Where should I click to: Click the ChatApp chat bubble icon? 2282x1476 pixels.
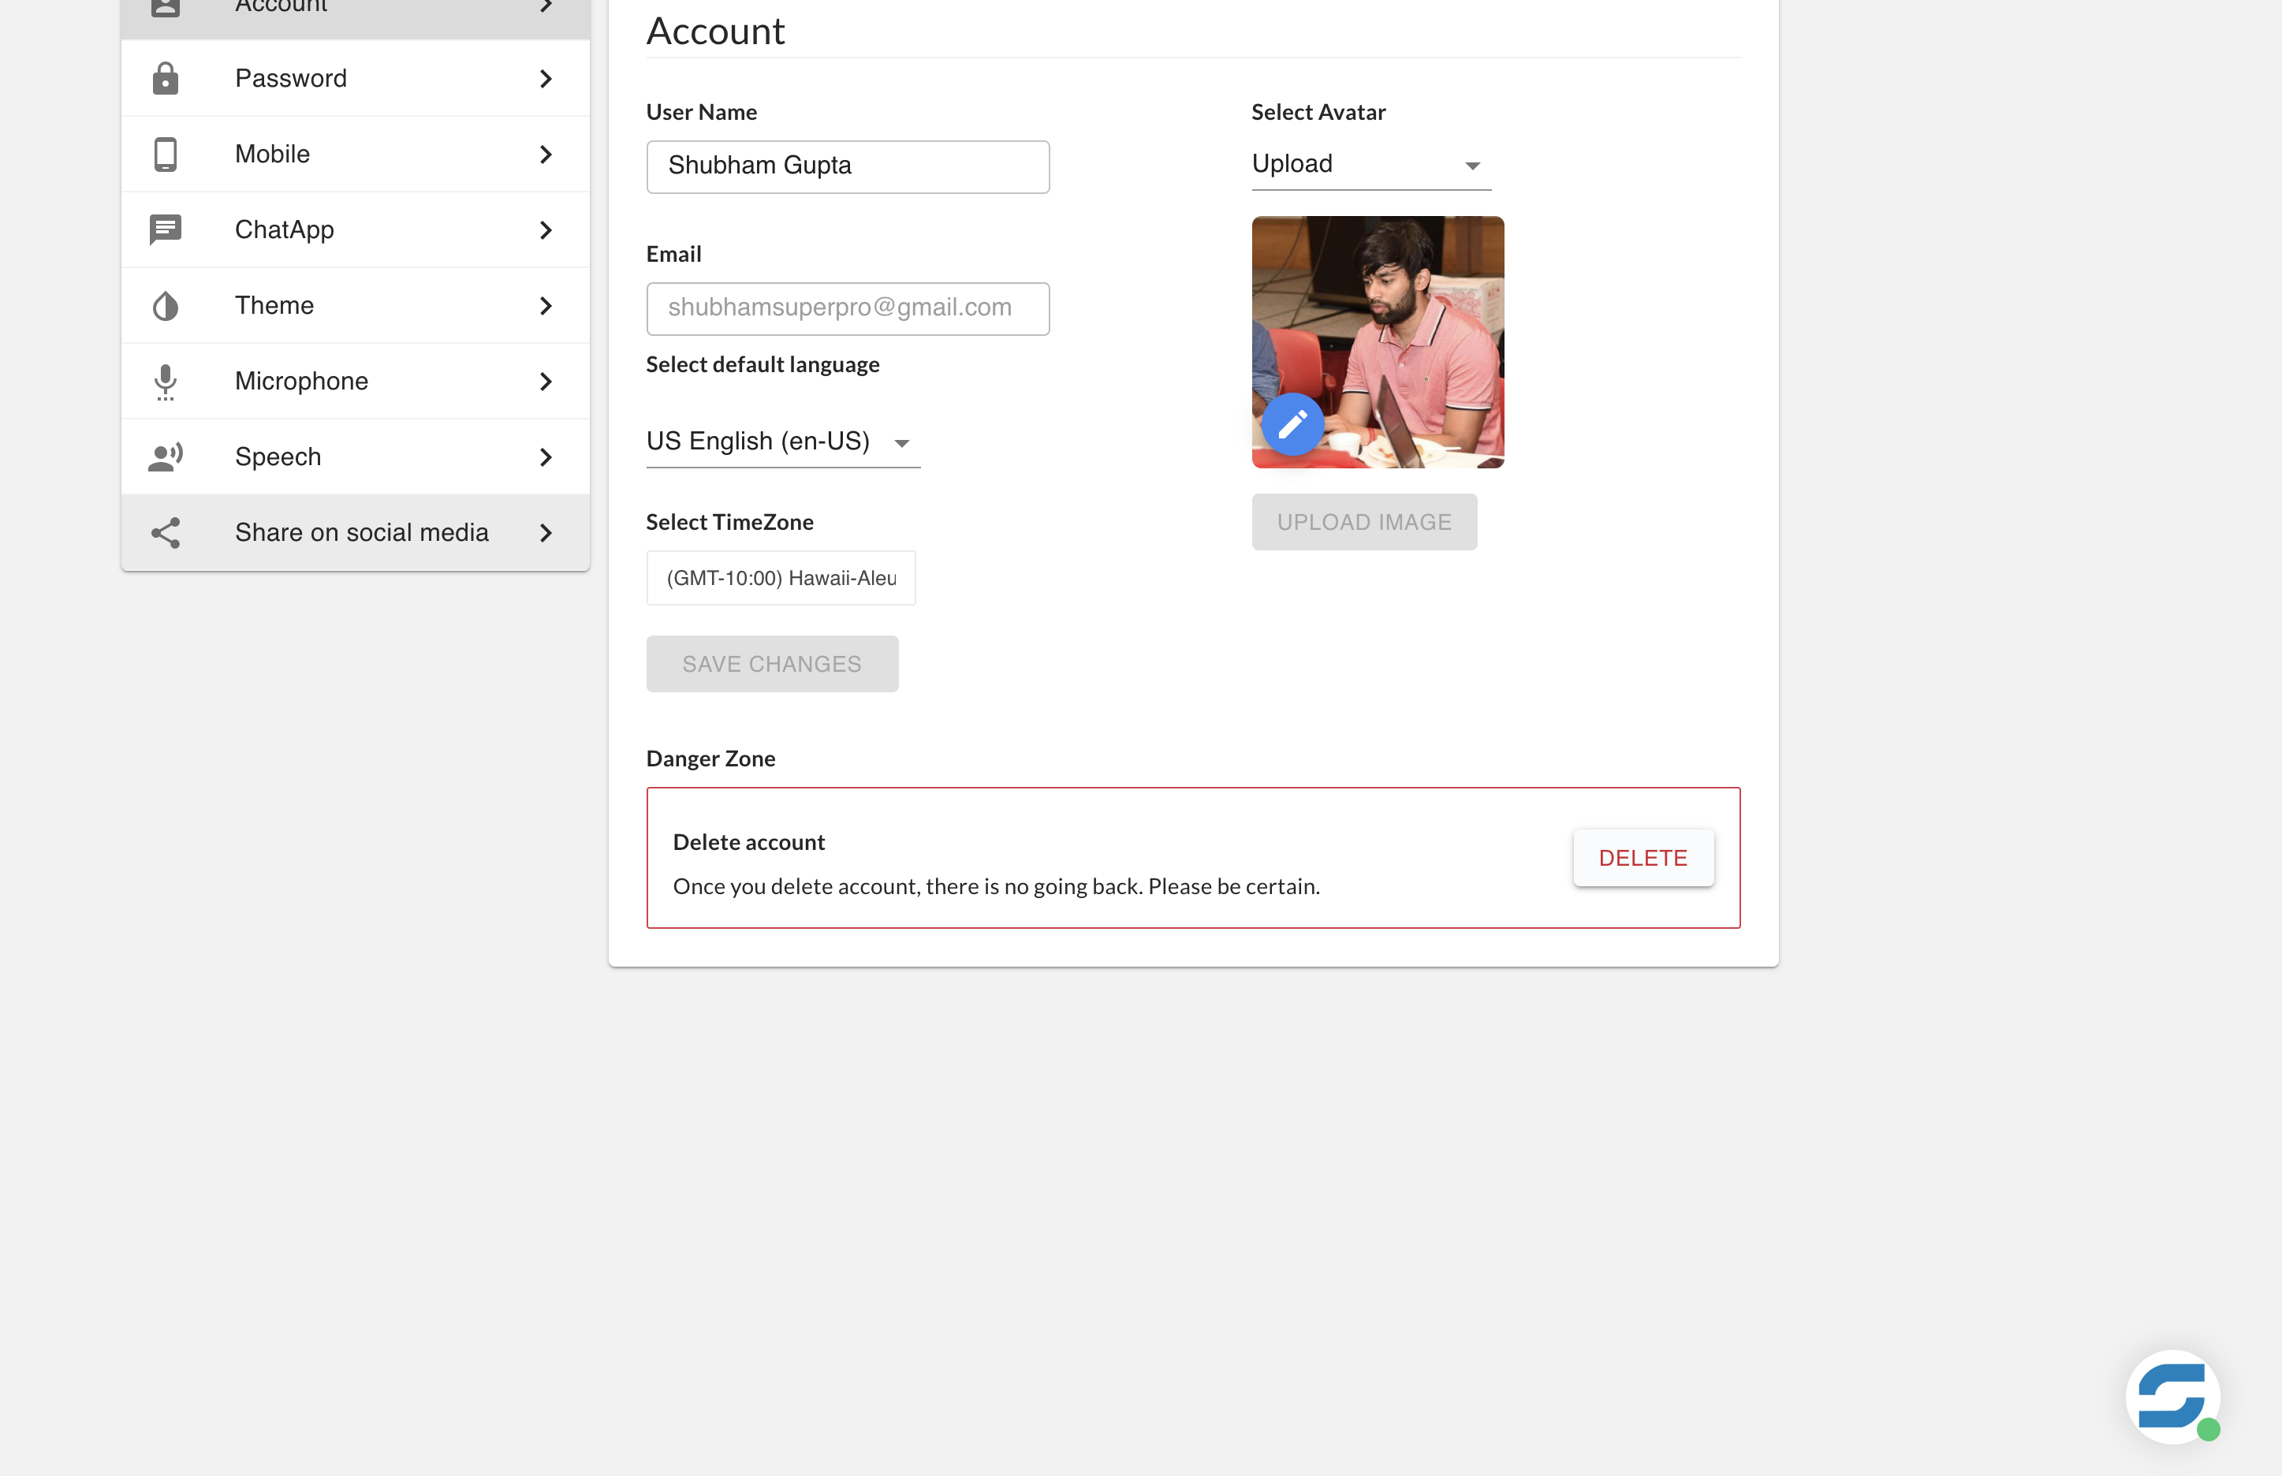[166, 229]
